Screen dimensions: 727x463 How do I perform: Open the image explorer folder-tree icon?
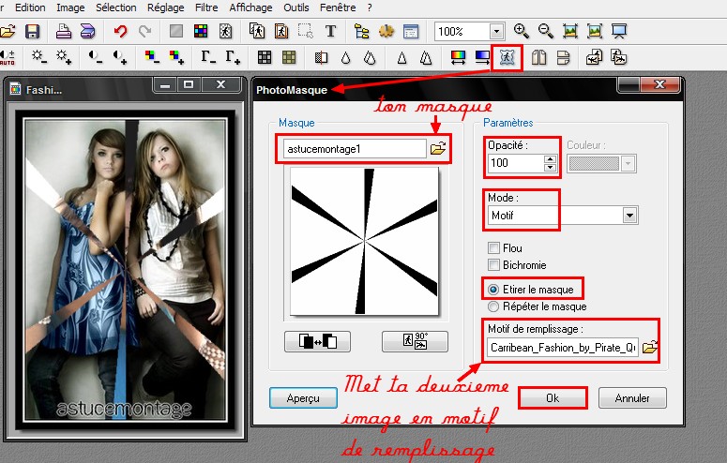click(x=362, y=32)
